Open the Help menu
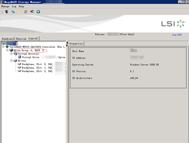 click(x=21, y=6)
